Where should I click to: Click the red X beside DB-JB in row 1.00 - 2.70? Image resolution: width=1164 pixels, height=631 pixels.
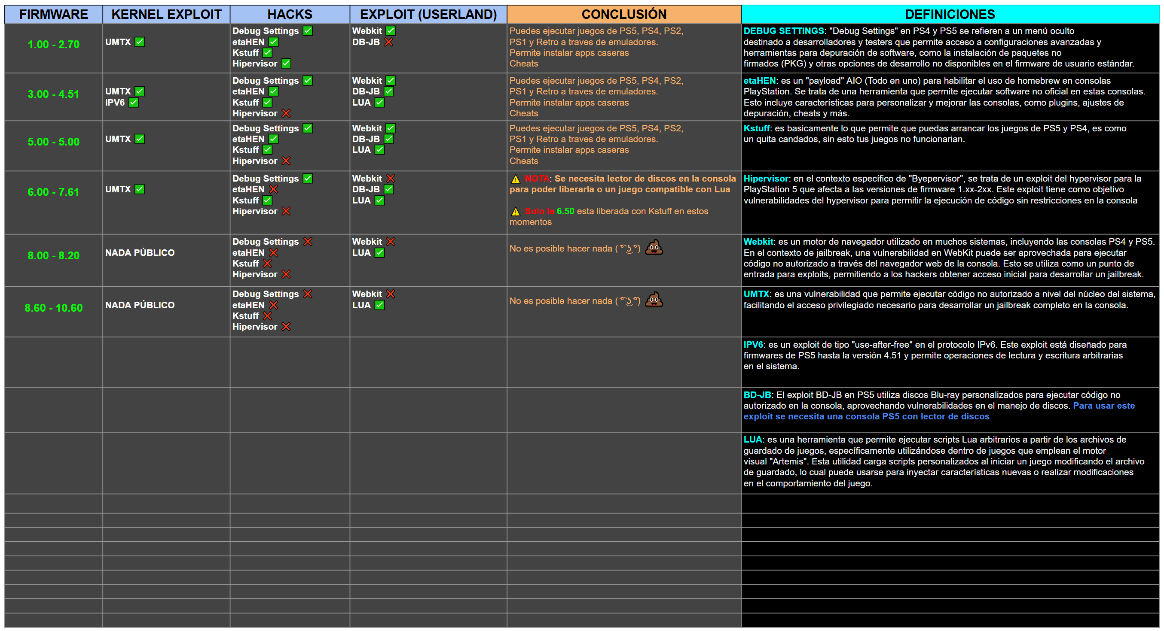[388, 42]
